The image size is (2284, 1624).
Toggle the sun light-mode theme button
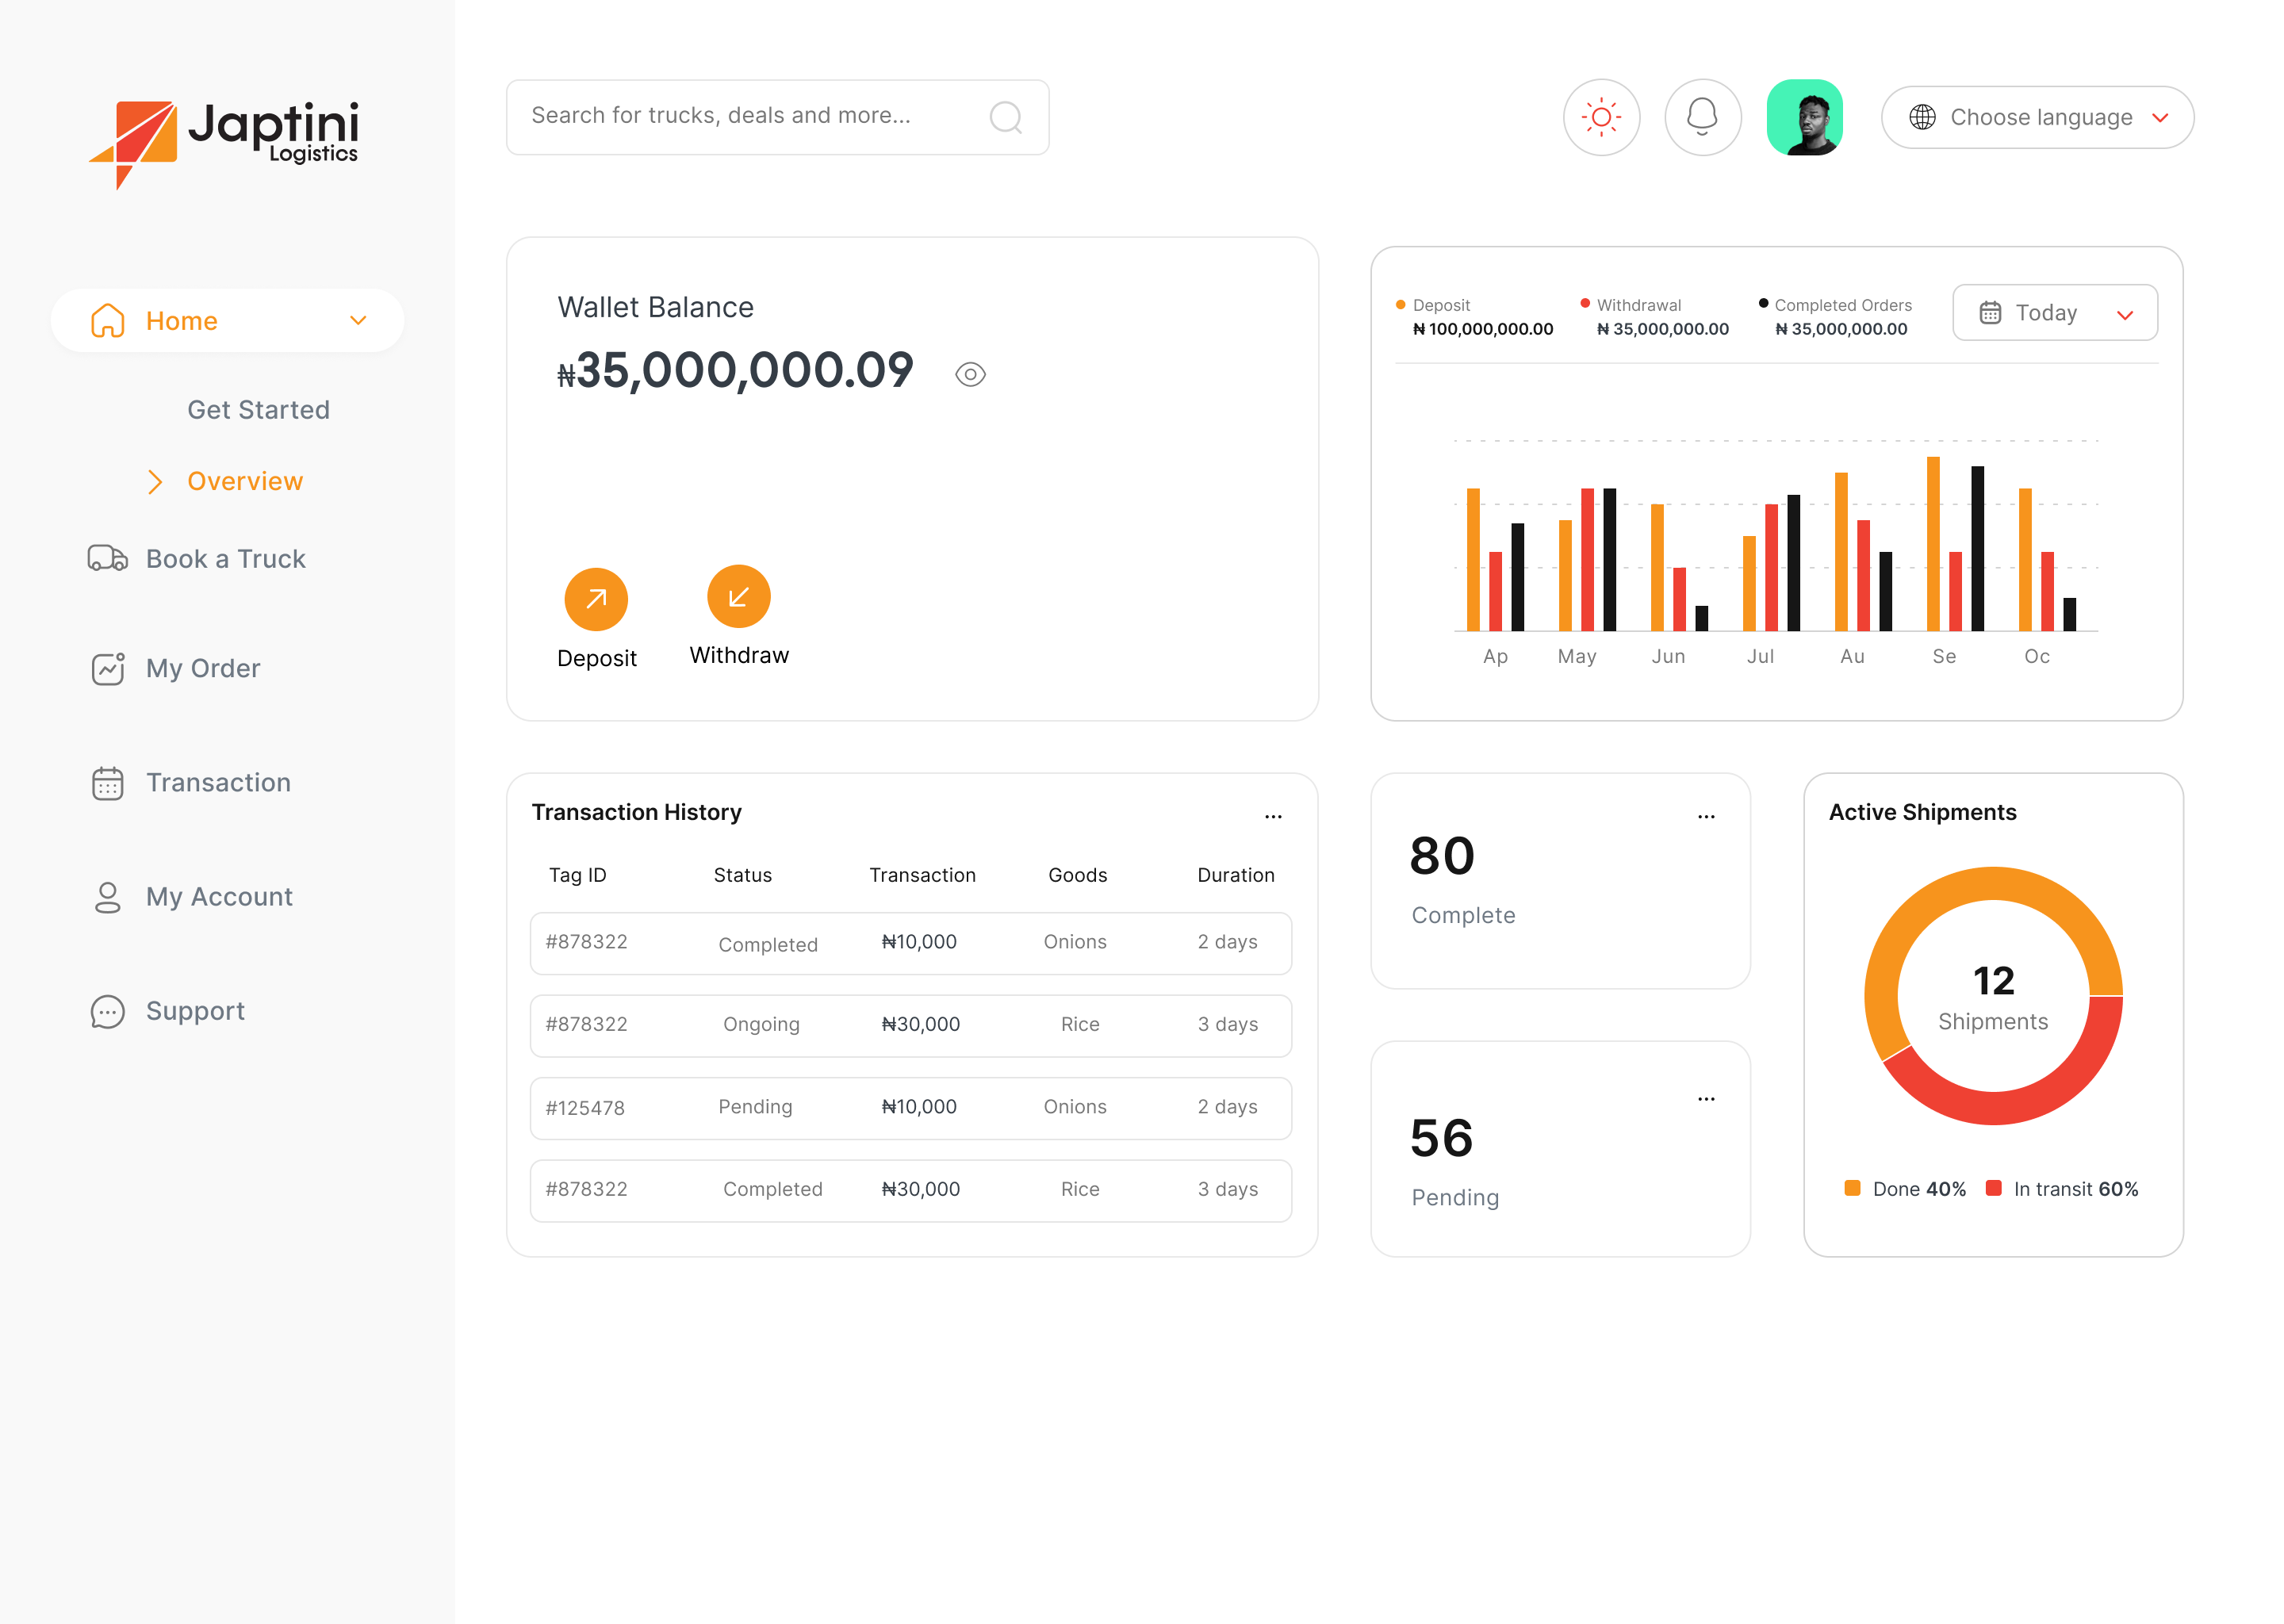click(x=1601, y=117)
